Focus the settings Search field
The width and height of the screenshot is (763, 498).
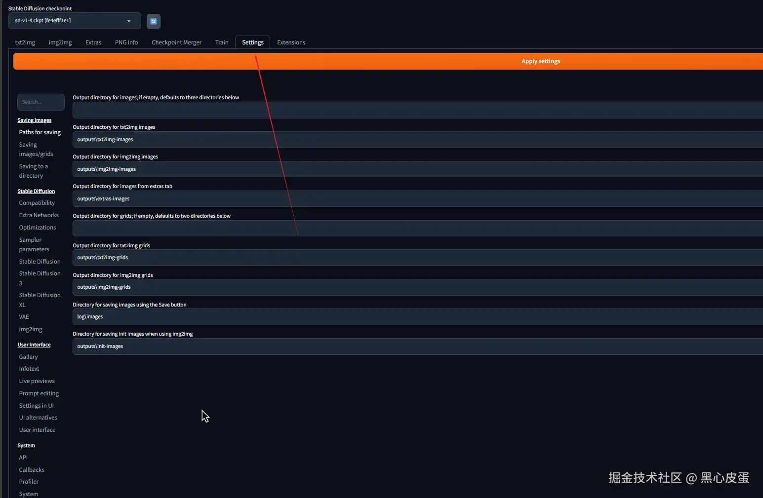(x=41, y=102)
